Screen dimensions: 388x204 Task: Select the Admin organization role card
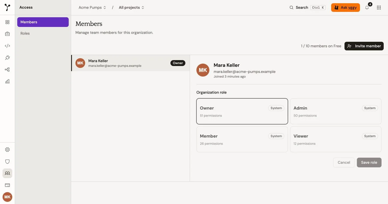336,111
